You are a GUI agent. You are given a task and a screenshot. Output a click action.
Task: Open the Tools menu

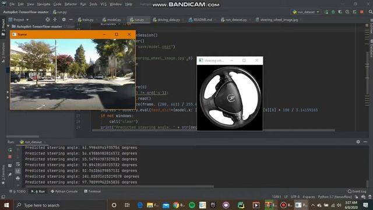pyautogui.click(x=93, y=4)
